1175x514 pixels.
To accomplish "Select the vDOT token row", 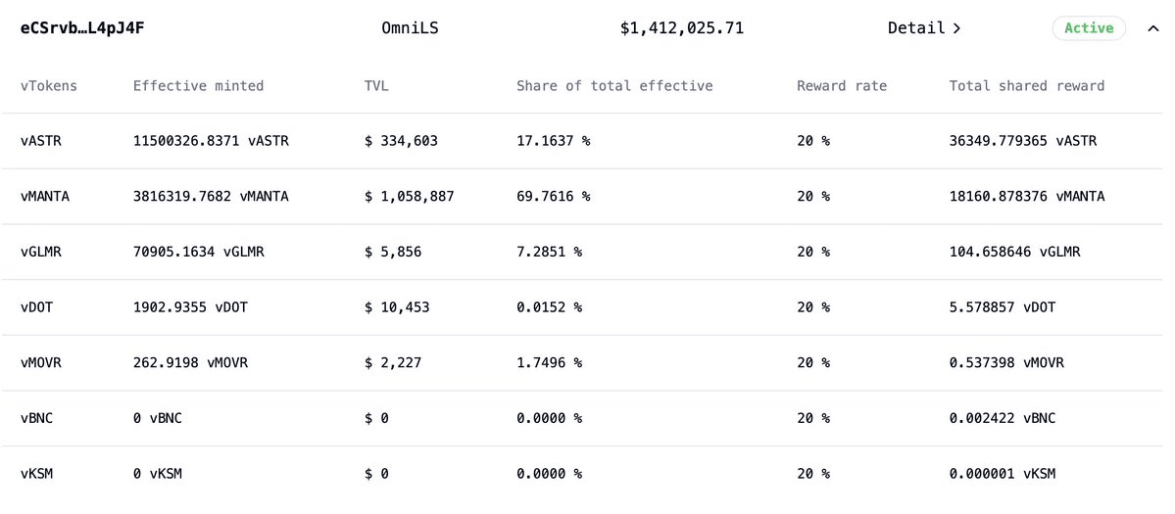I will (x=37, y=307).
